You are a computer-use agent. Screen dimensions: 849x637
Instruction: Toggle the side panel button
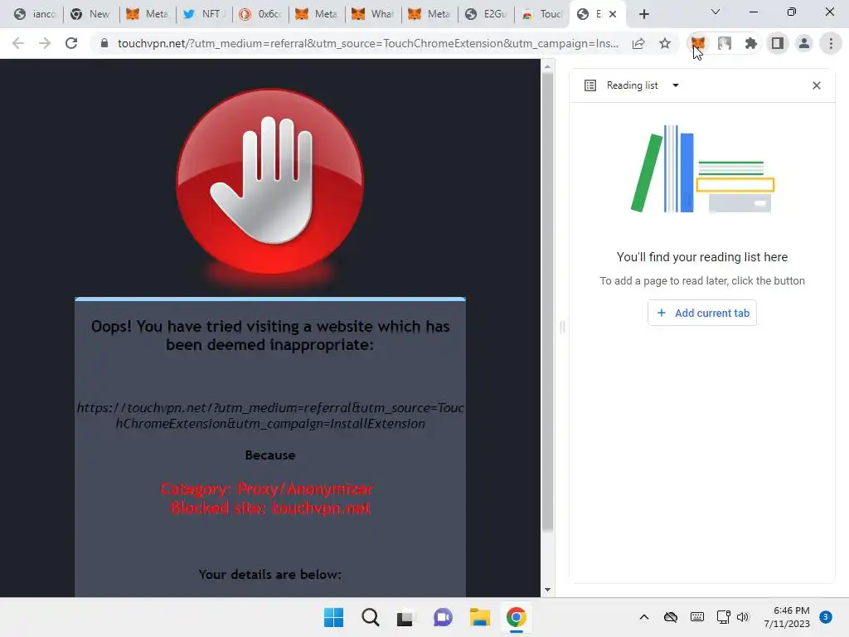(x=778, y=43)
